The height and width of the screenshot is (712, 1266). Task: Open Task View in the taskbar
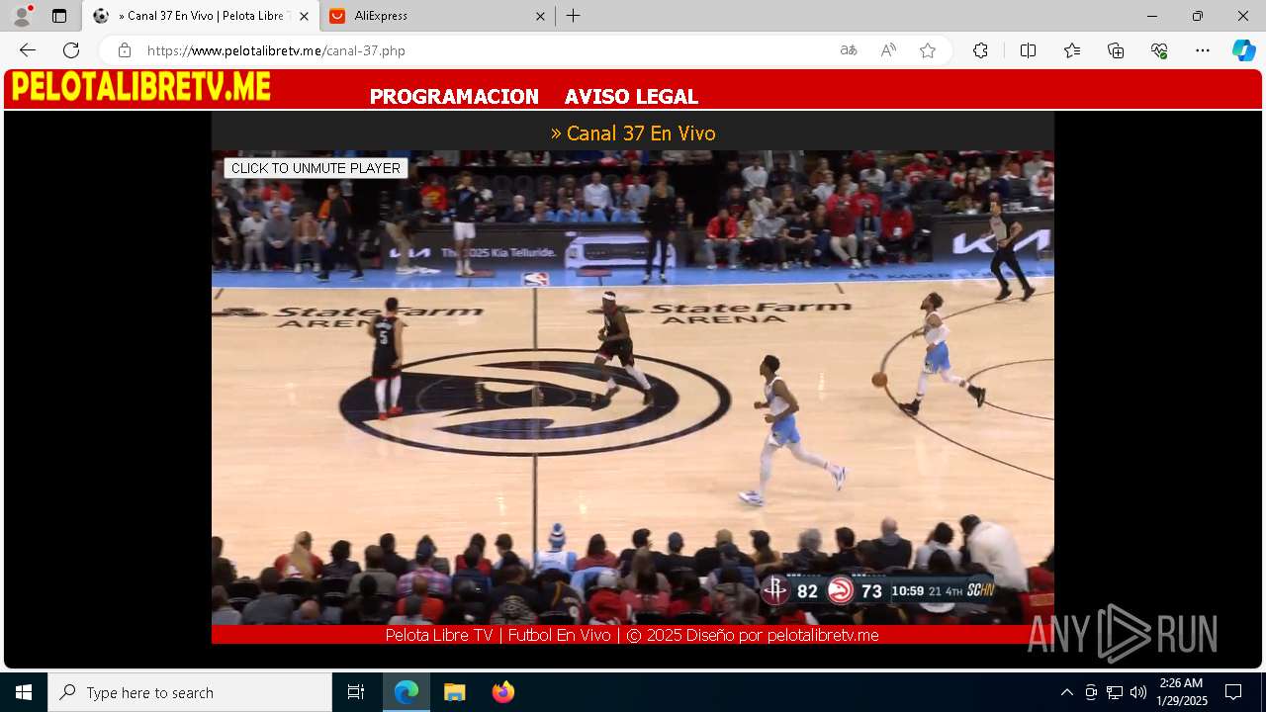tap(356, 692)
